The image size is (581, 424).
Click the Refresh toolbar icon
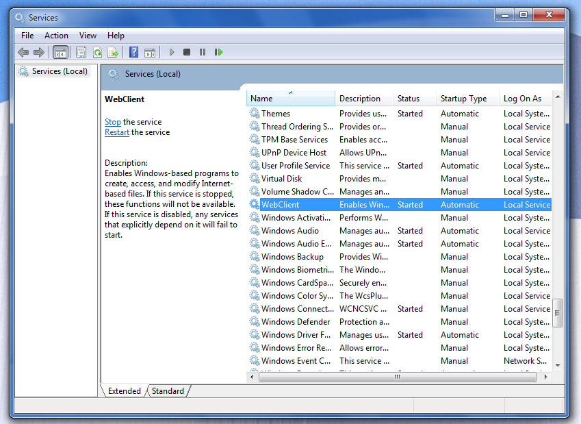(x=97, y=52)
